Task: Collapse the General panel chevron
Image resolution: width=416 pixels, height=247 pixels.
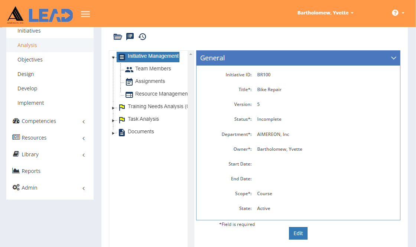Action: pos(393,58)
